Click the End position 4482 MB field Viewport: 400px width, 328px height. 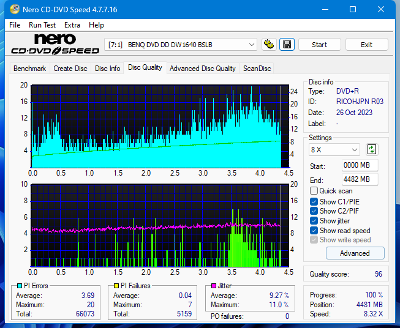click(x=360, y=179)
